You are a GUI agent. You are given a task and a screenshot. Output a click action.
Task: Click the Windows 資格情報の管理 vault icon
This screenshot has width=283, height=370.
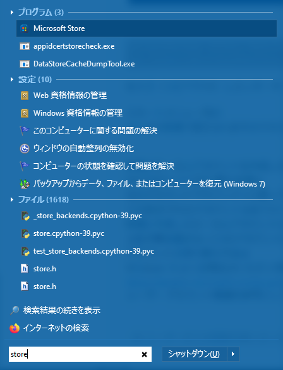[x=25, y=113]
